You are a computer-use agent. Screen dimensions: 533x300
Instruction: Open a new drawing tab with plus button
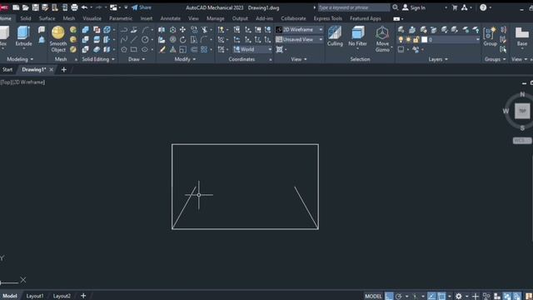coord(63,69)
